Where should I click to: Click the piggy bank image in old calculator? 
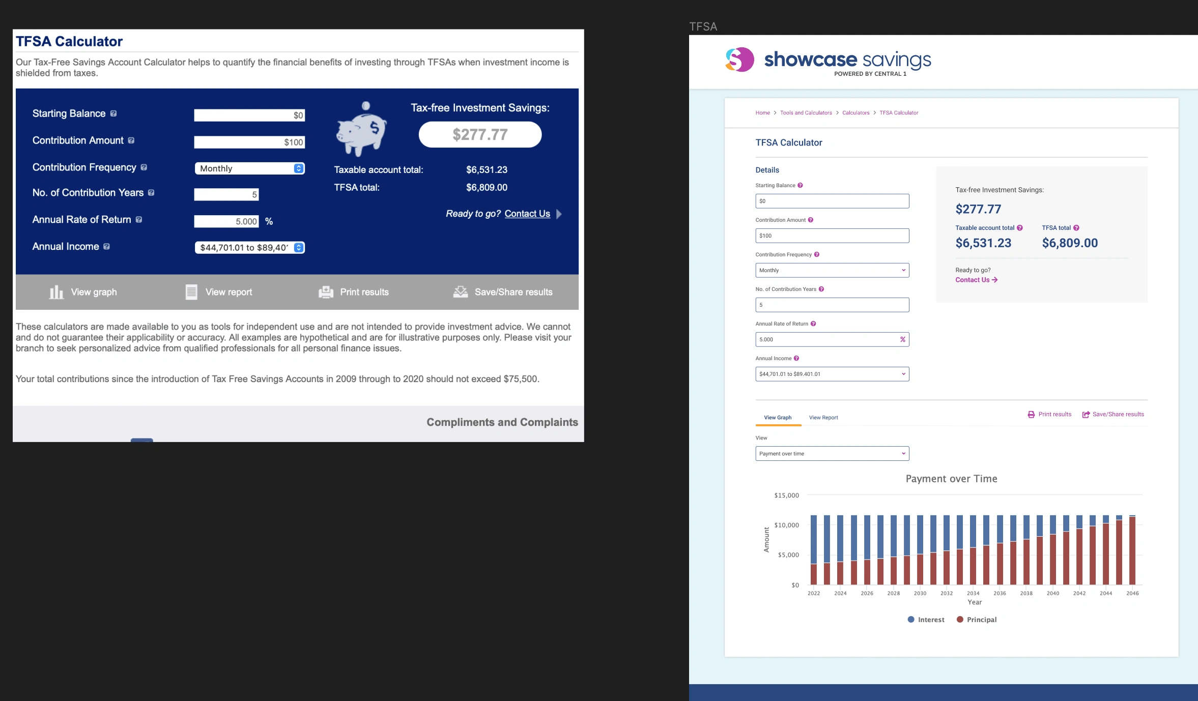pyautogui.click(x=361, y=129)
